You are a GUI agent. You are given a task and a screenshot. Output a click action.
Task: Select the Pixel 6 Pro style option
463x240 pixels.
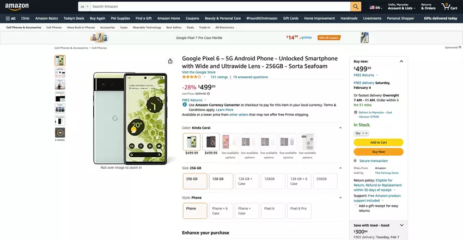298,208
